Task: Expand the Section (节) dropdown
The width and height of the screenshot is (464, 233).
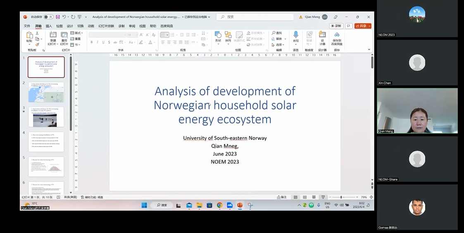Action: 76,45
